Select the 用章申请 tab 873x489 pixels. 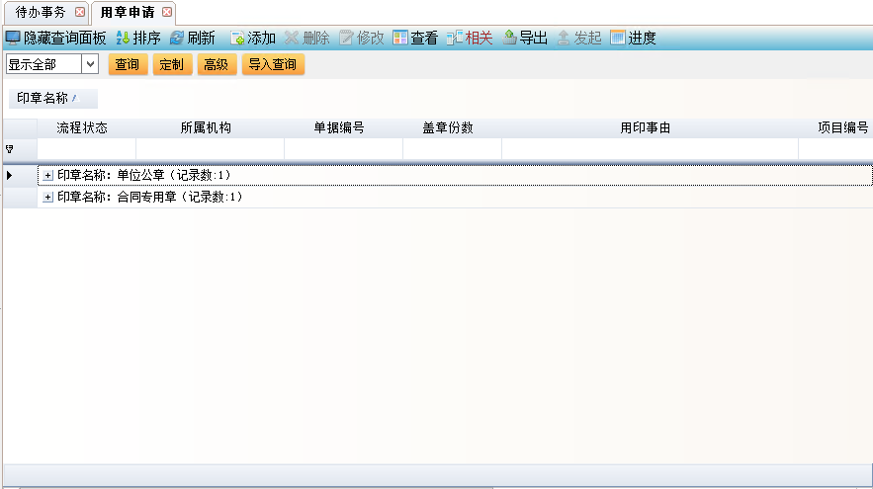(x=127, y=12)
